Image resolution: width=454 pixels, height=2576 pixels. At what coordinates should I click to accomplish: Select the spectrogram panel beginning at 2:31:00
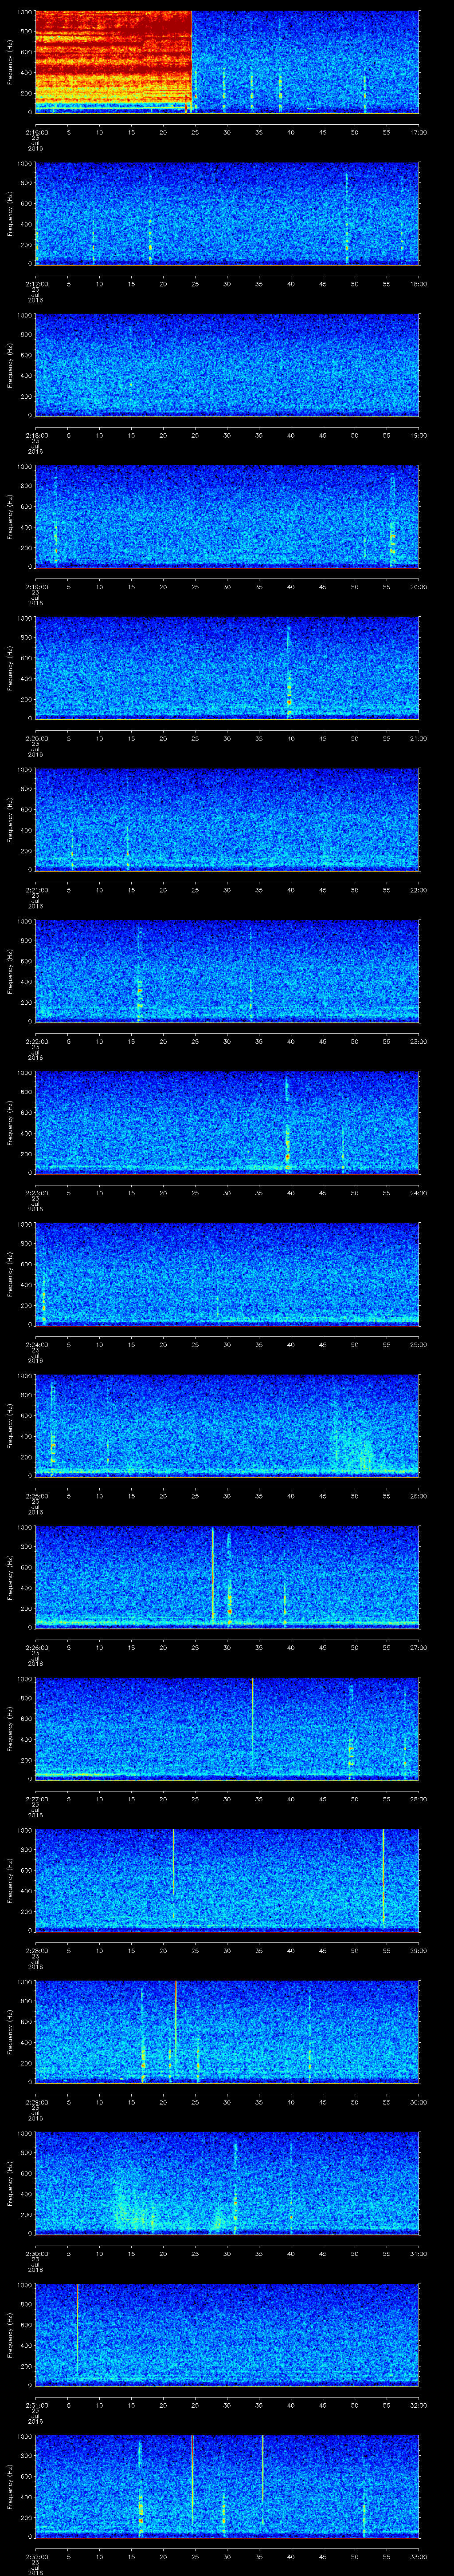(x=227, y=2334)
